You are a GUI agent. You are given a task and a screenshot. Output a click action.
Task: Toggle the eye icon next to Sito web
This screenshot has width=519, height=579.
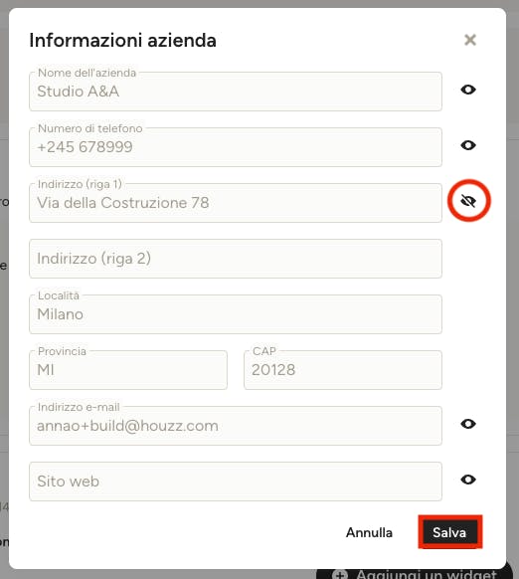coord(468,480)
